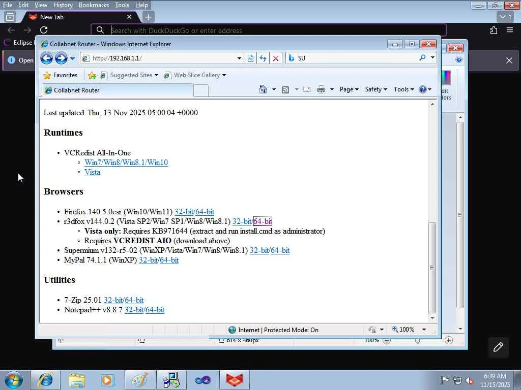The image size is (521, 390).
Task: Expand the recent pages arrow beside Forward
Action: (x=72, y=58)
